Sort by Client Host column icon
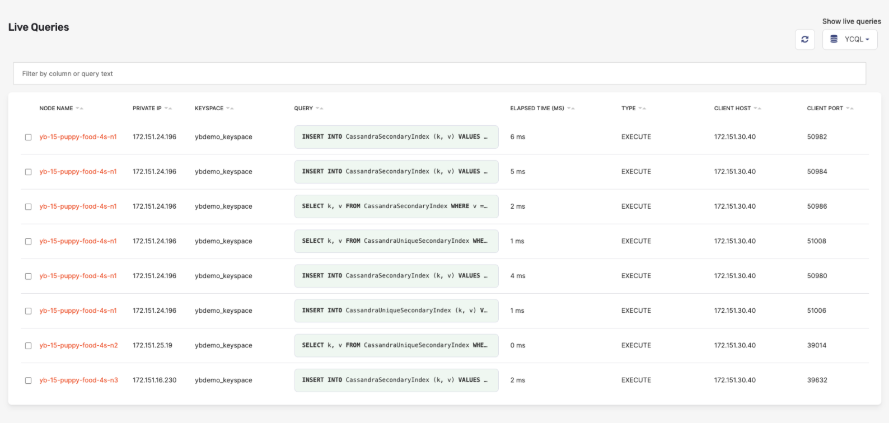This screenshot has width=889, height=423. [x=757, y=109]
